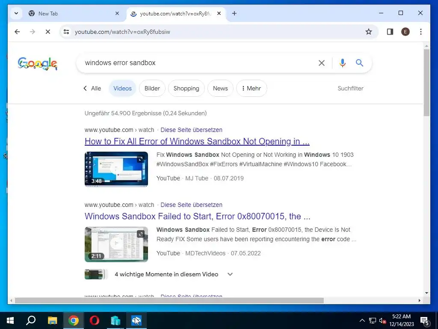The height and width of the screenshot is (329, 438).
Task: Translate second result via Diese Seite übersetzen
Action: click(x=191, y=205)
